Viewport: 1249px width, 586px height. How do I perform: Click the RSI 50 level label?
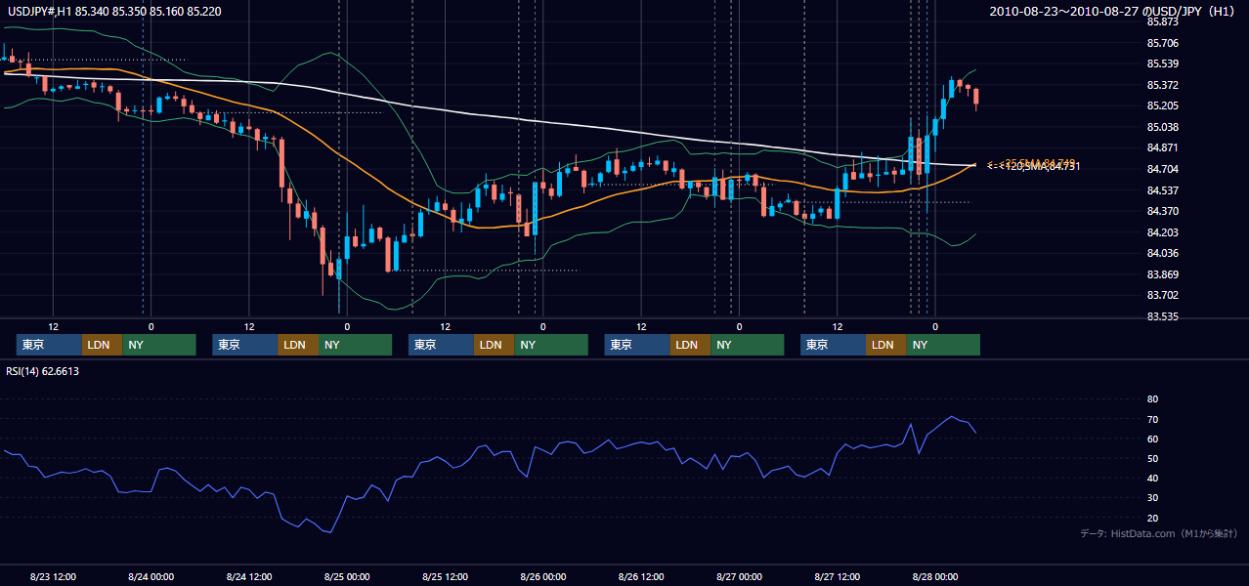coord(1152,458)
